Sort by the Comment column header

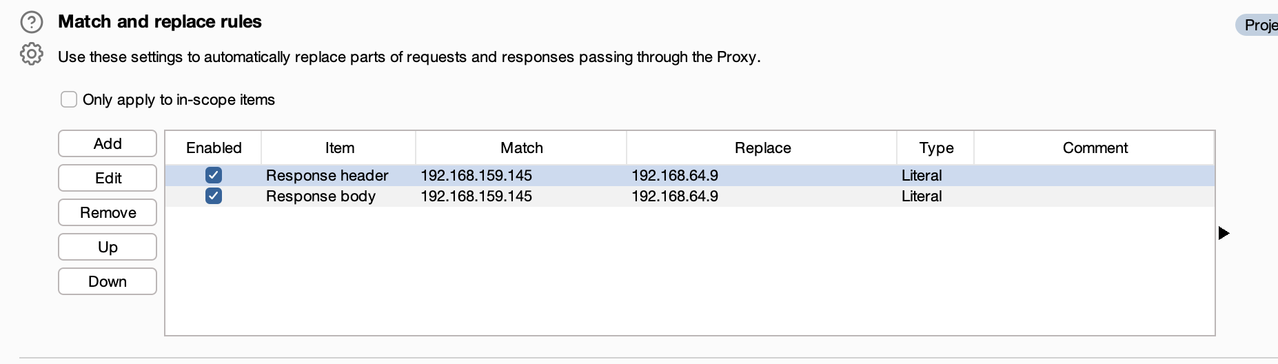pos(1095,148)
